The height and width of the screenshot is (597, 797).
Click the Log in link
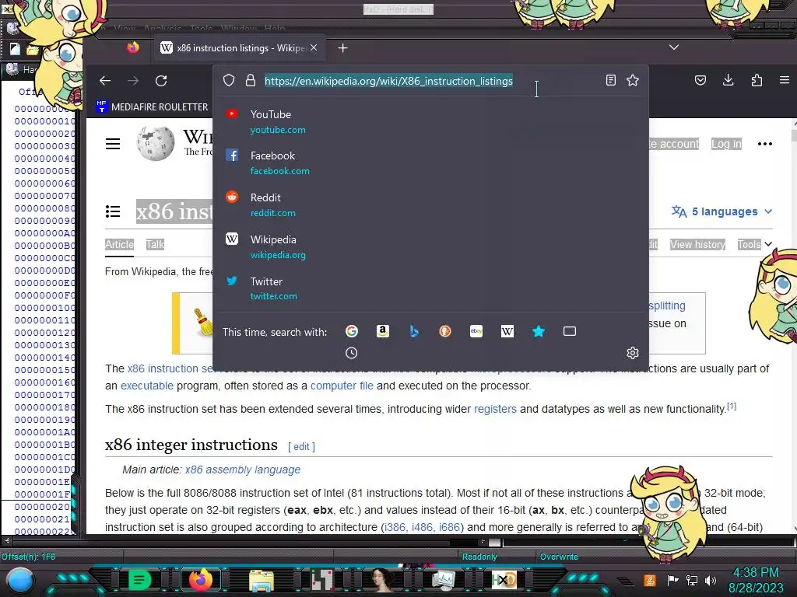pyautogui.click(x=726, y=144)
